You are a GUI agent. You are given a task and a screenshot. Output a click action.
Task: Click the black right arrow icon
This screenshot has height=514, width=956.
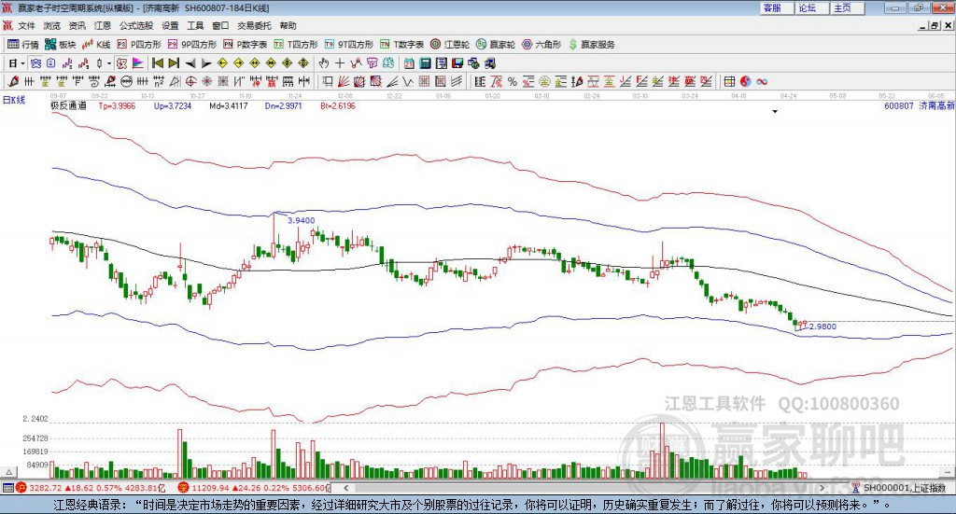206,63
